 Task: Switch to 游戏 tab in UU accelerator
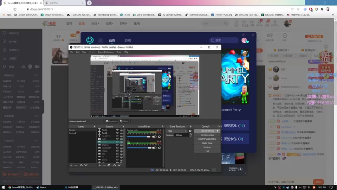[128, 41]
